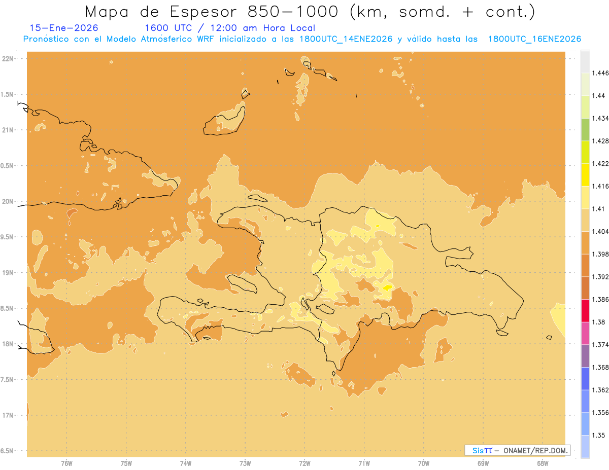Select the 17N latitude label
The height and width of the screenshot is (470, 609).
[x=8, y=416]
